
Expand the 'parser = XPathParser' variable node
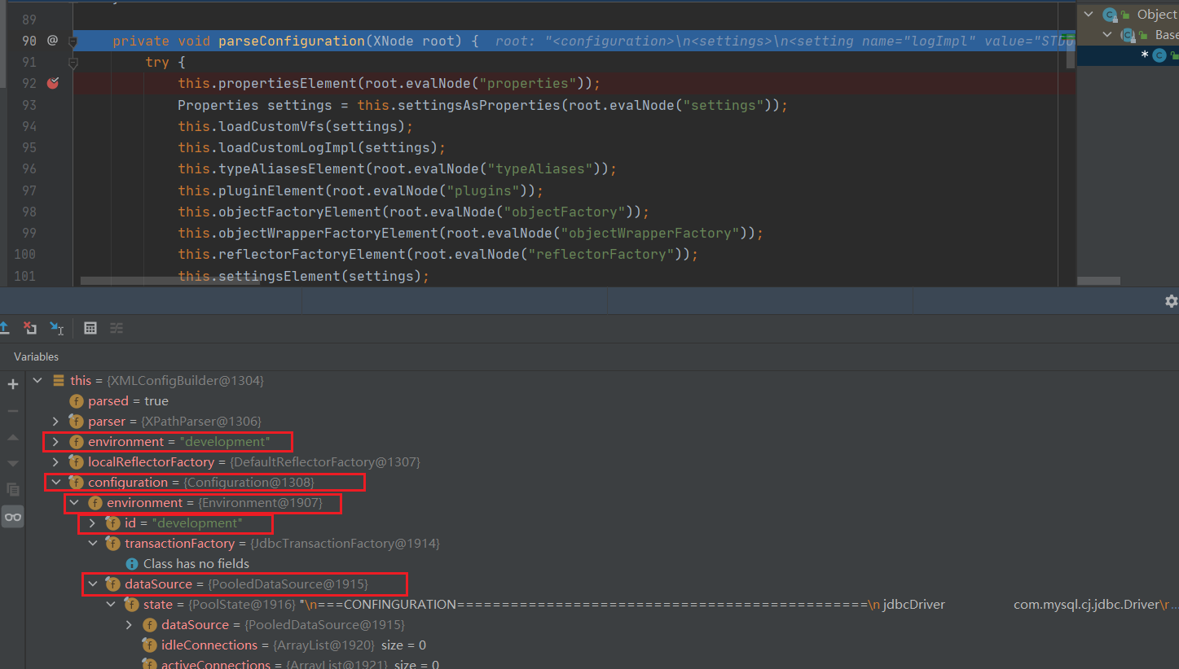point(55,421)
